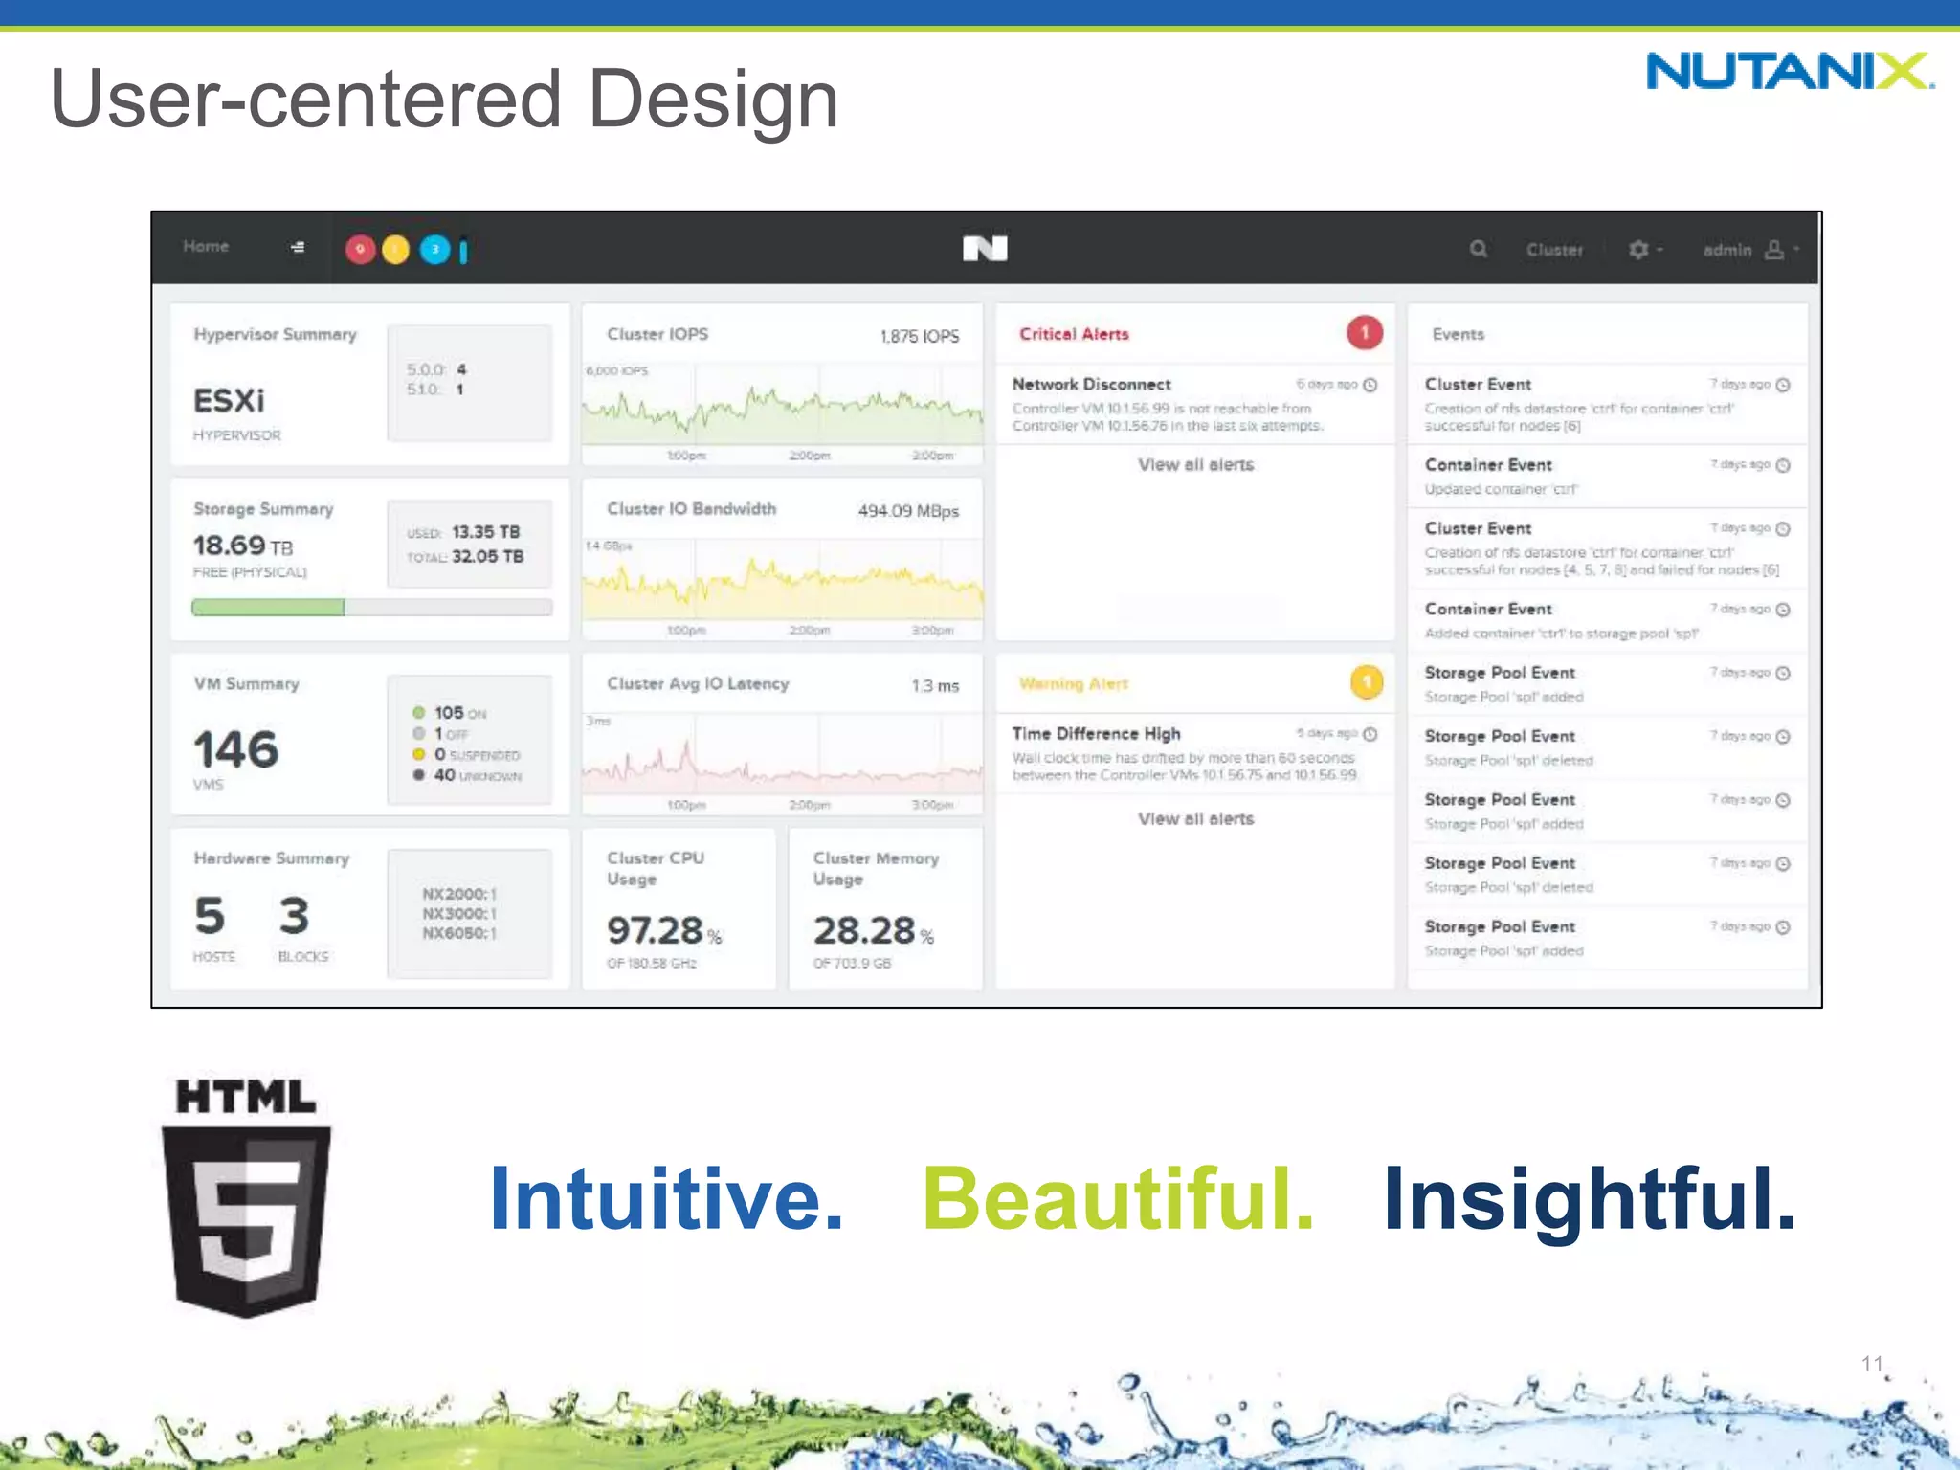Click the yellow Warning Alert count badge
The image size is (1960, 1470).
tap(1367, 682)
